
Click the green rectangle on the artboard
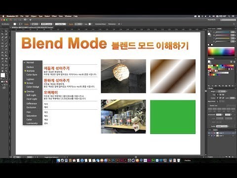pyautogui.click(x=173, y=117)
